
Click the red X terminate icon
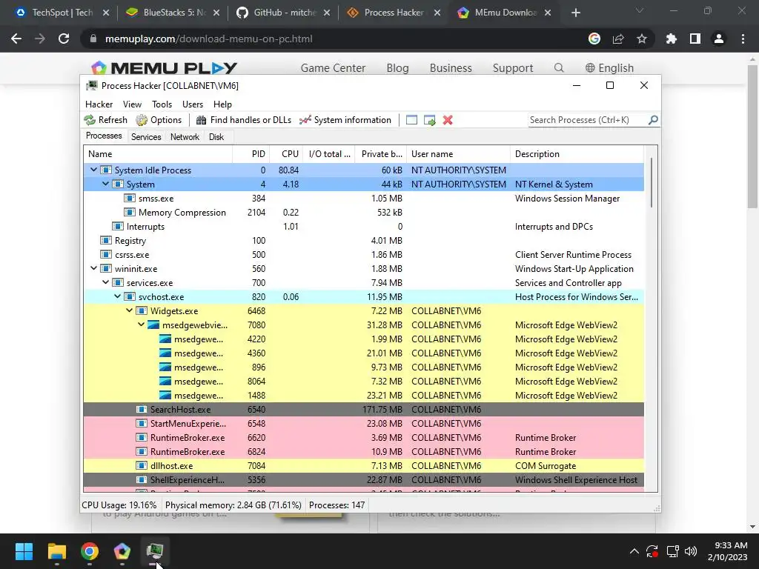click(448, 120)
